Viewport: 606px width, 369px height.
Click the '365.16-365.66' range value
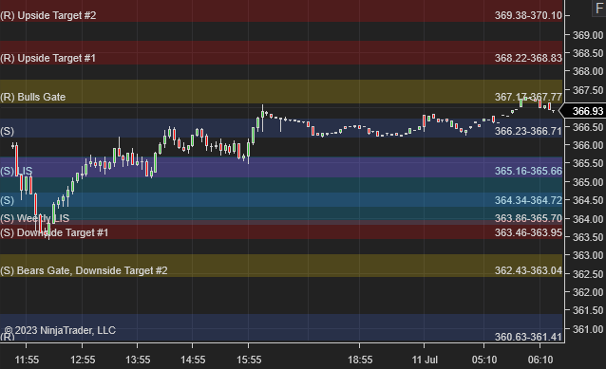pos(528,171)
